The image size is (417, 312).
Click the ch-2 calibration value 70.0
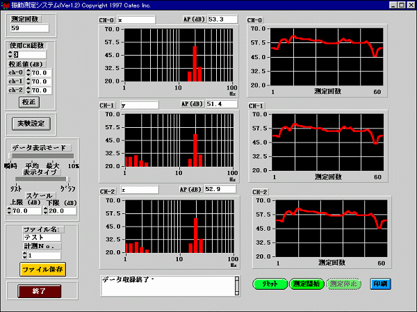[42, 90]
